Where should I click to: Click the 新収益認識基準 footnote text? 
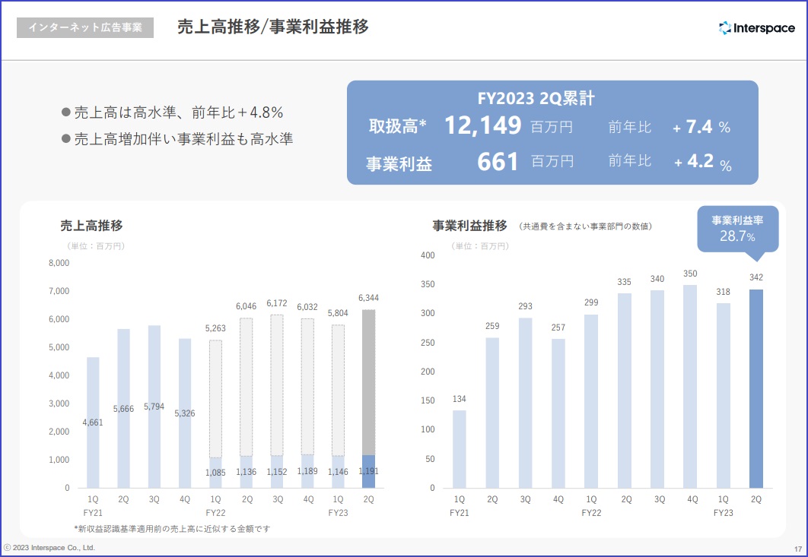pyautogui.click(x=172, y=528)
